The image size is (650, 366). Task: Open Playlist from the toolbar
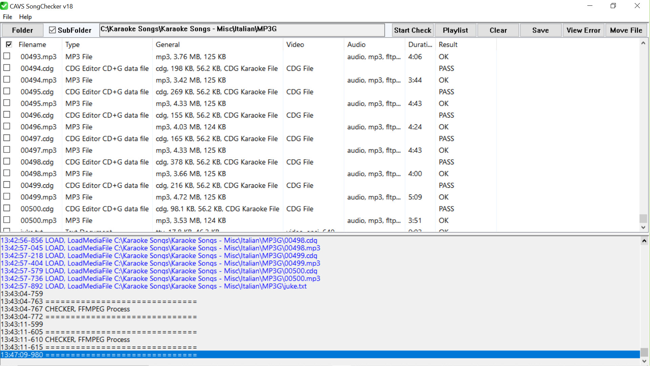coord(455,30)
